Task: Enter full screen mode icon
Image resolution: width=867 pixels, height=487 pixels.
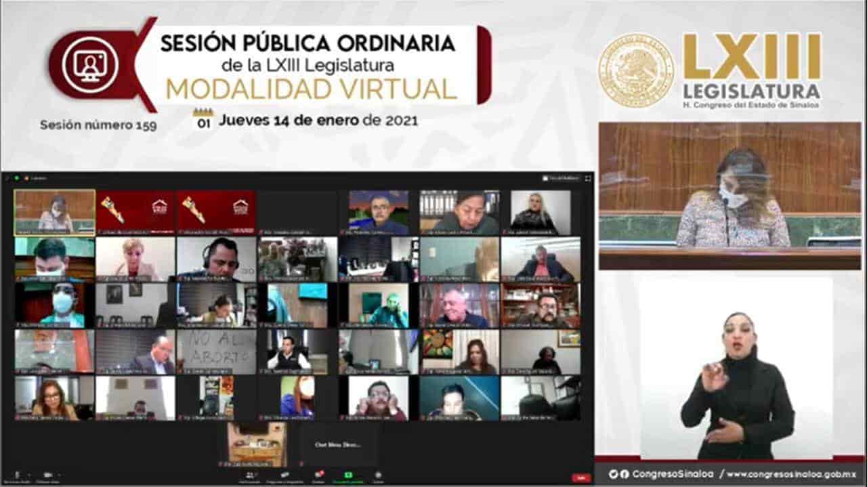Action: (x=587, y=178)
